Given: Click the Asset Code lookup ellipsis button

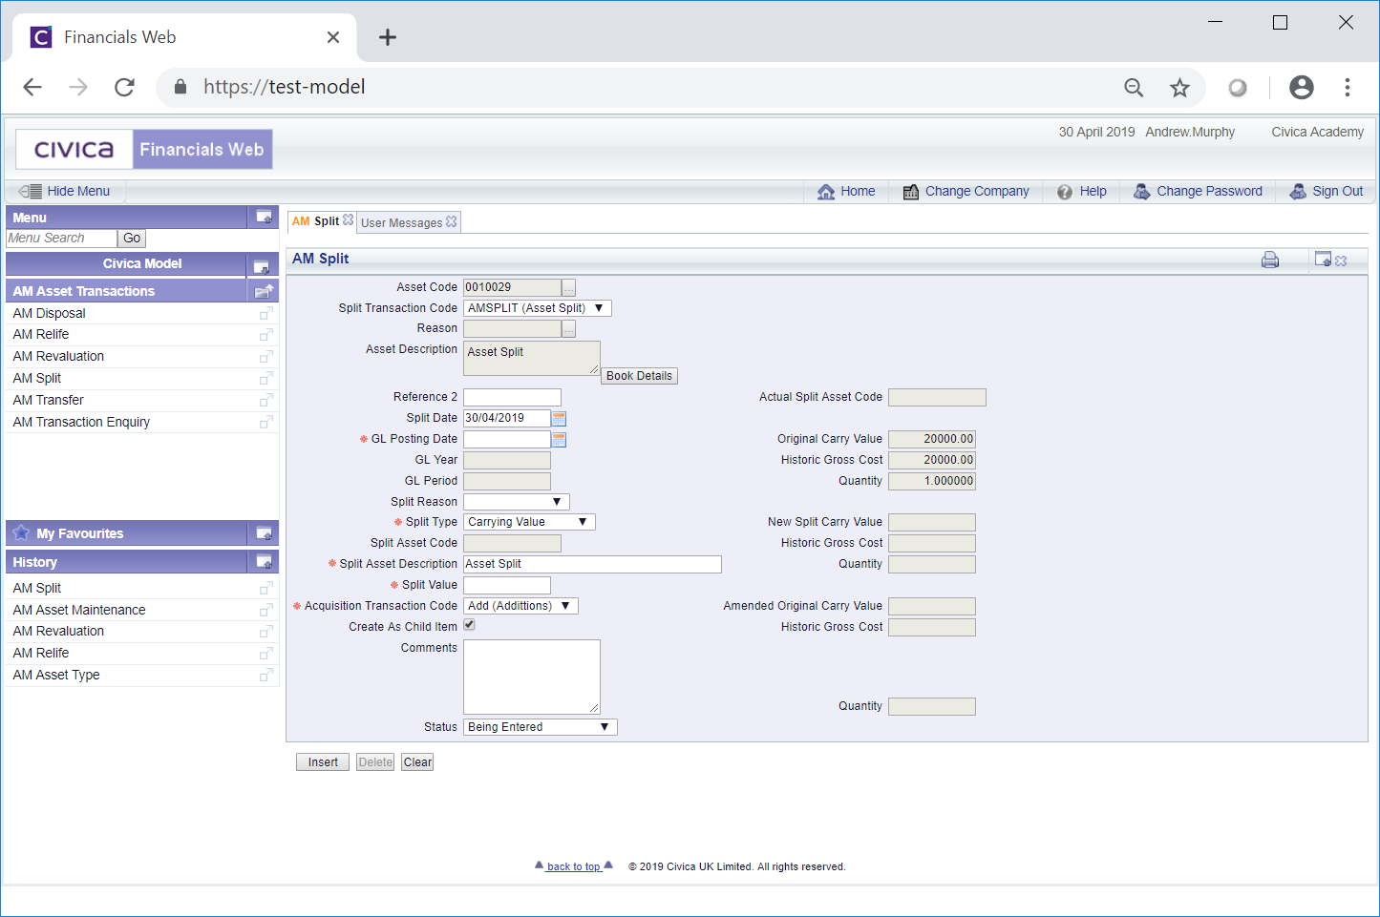Looking at the screenshot, I should point(569,288).
